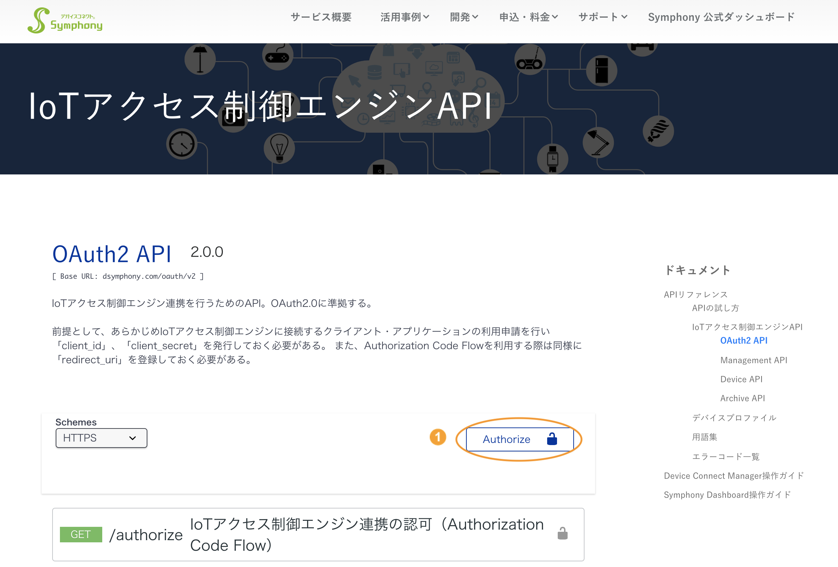Open the 申込・料金 menu
Image resolution: width=838 pixels, height=567 pixels.
528,17
